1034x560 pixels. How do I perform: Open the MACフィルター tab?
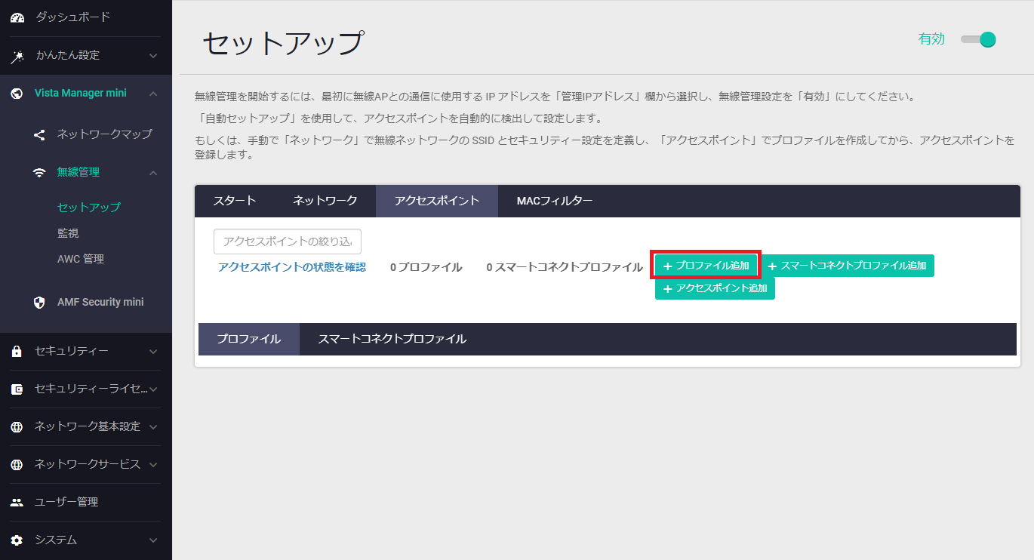pyautogui.click(x=554, y=201)
